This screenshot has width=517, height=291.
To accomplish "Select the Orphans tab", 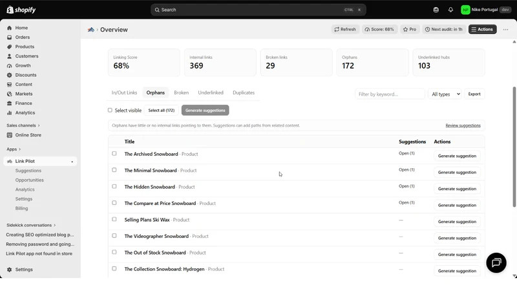I will pos(156,92).
